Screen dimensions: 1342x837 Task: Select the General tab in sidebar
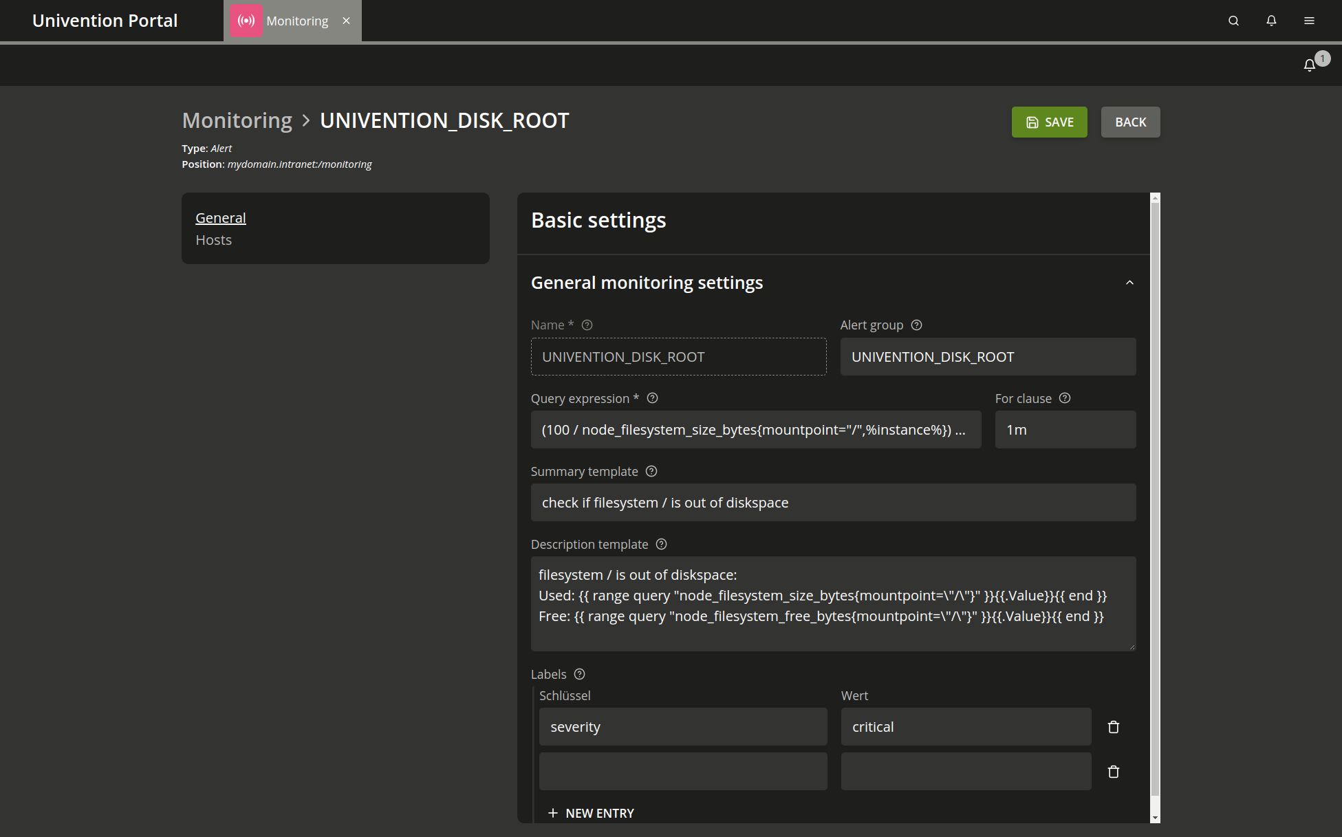[x=220, y=217]
